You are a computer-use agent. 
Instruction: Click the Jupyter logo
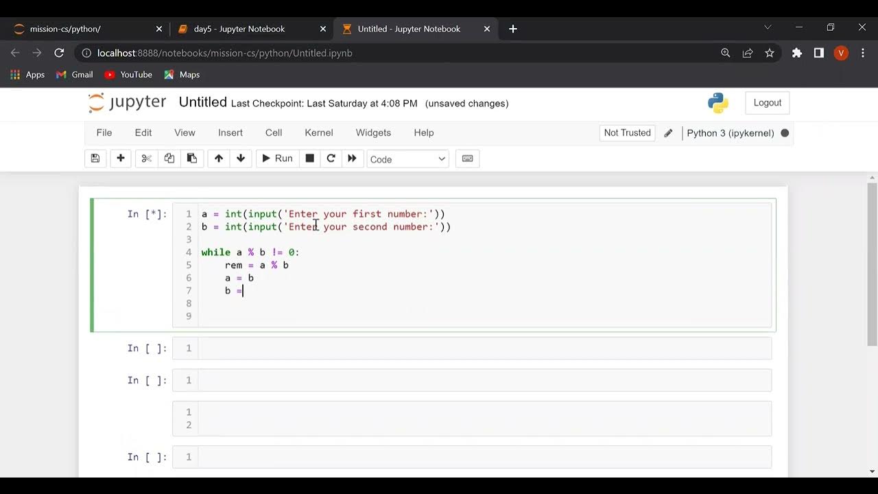point(128,103)
